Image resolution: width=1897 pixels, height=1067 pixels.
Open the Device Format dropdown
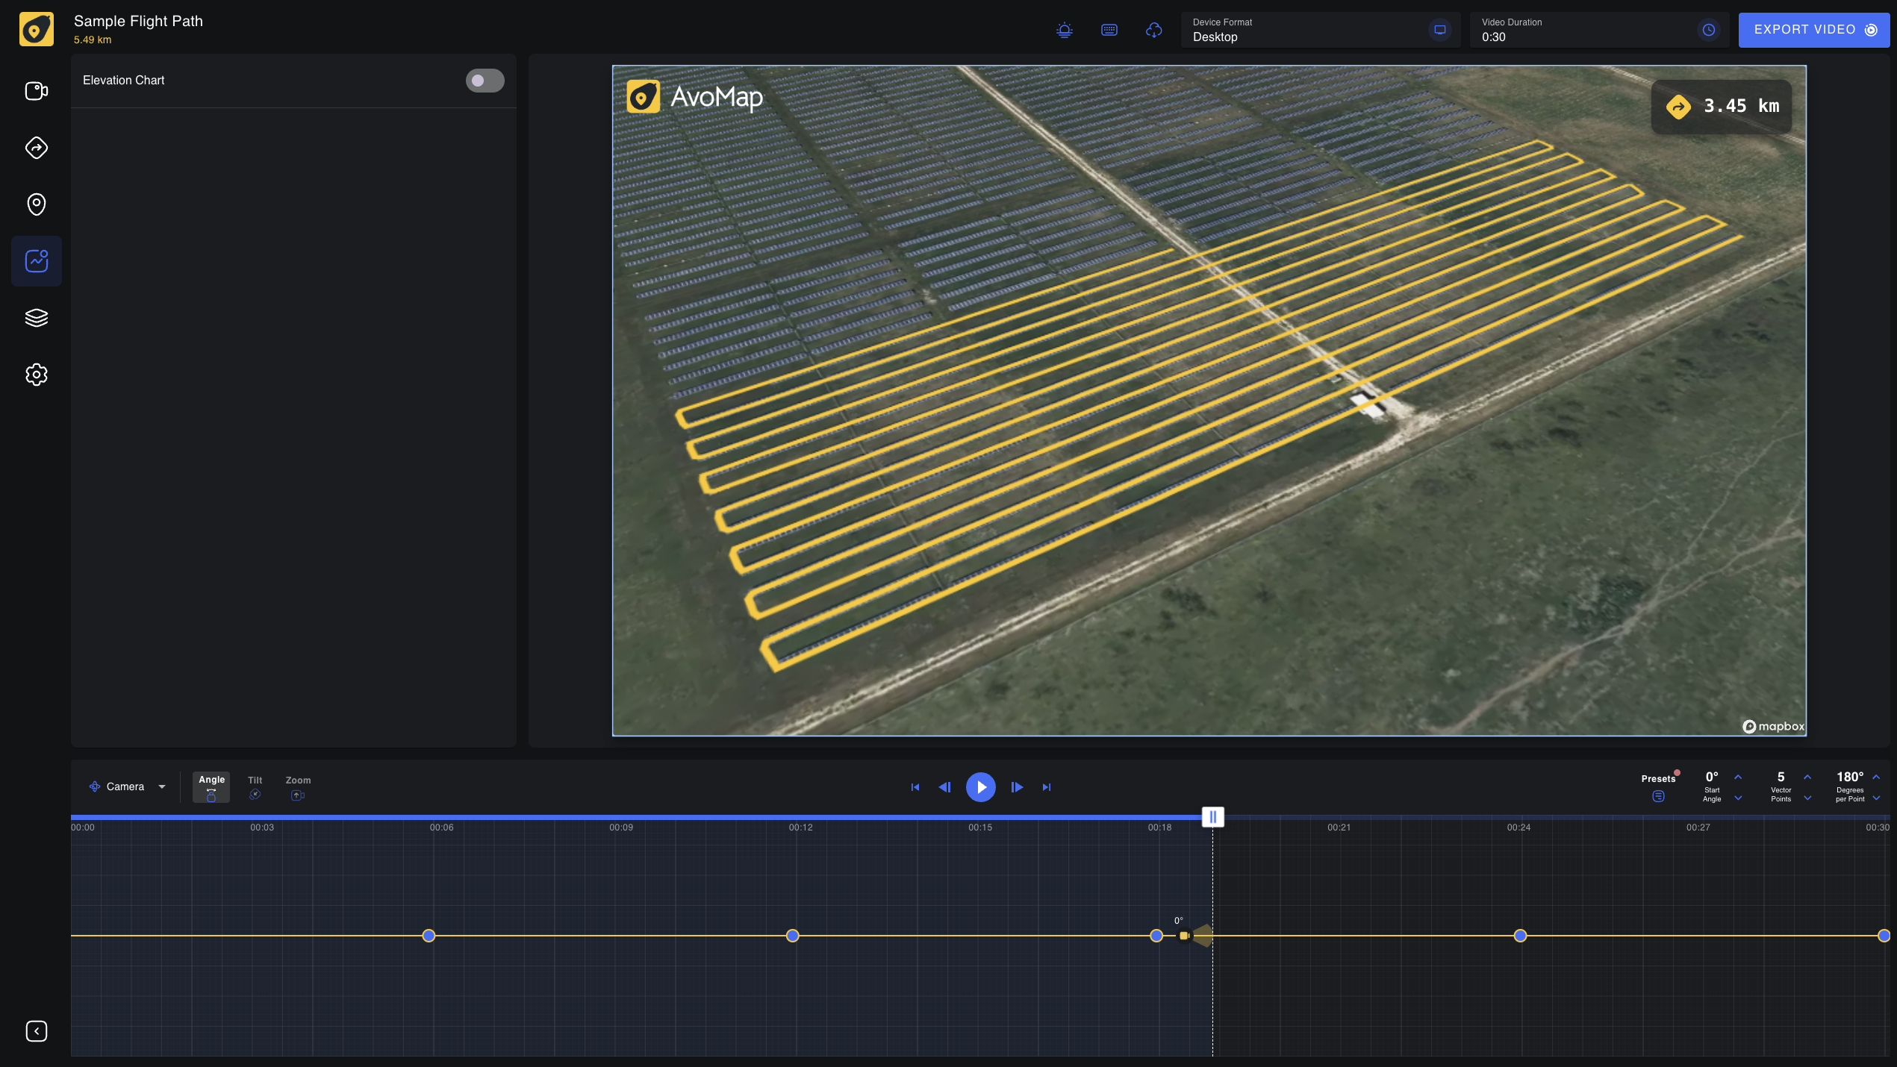point(1319,30)
